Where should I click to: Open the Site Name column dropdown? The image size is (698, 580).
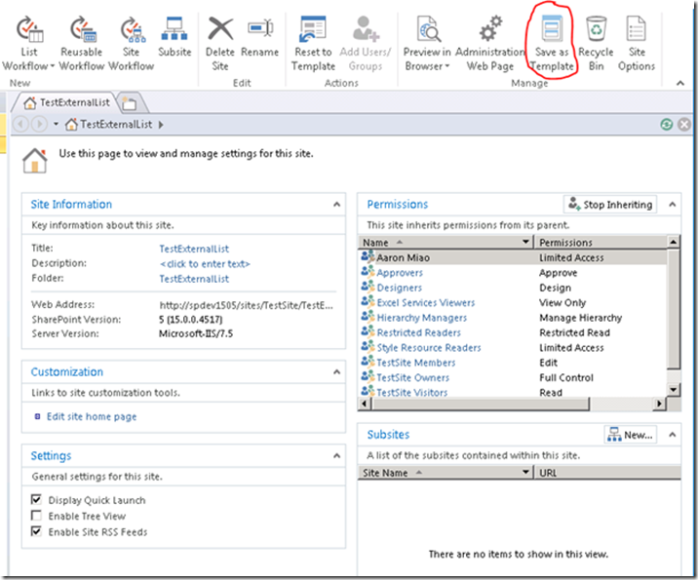(x=525, y=472)
